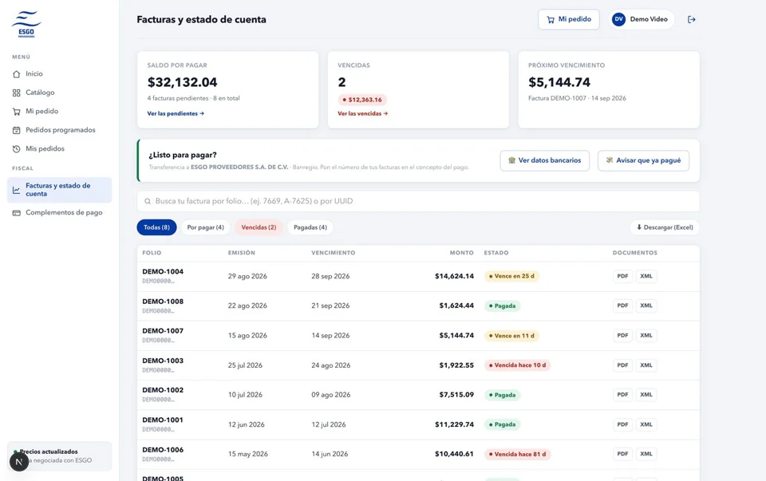Click folio DEMO-1006
Screen dimensions: 766x481
[x=163, y=450]
